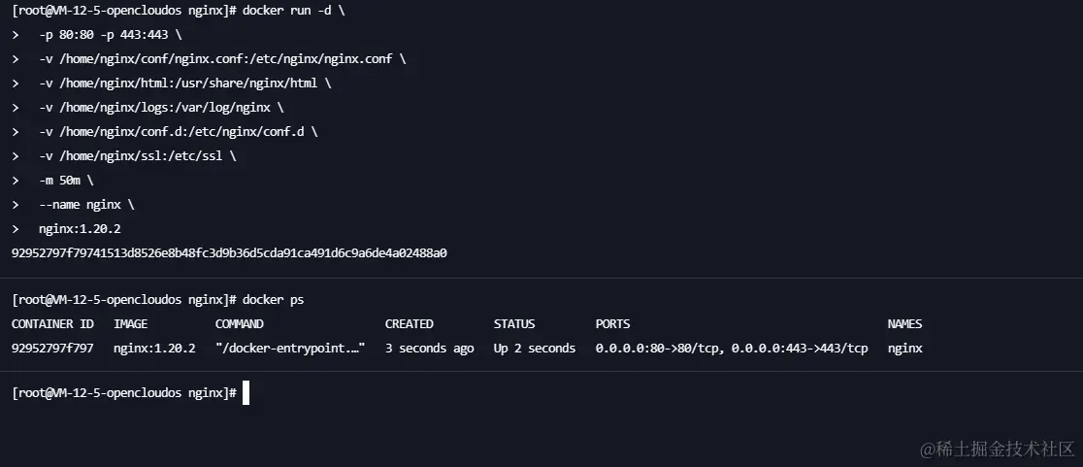This screenshot has width=1083, height=467.
Task: Click the '-m 50m \' memory limit line
Action: tap(66, 181)
